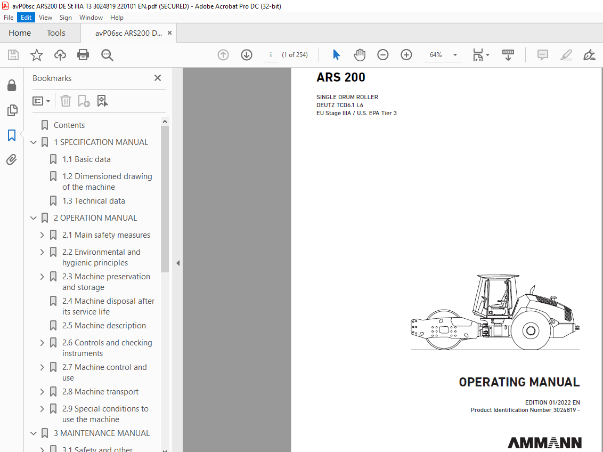Collapse 1 SPECIFICATION MANUAL bookmark
The image size is (603, 452).
(x=34, y=142)
